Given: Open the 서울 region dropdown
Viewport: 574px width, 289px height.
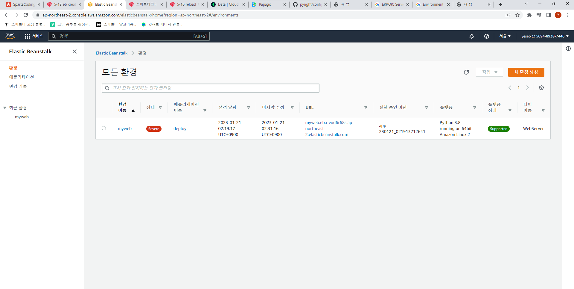Looking at the screenshot, I should pyautogui.click(x=505, y=36).
